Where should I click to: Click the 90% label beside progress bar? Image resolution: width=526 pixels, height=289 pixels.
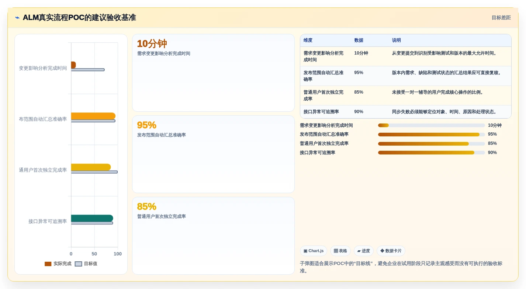click(492, 153)
